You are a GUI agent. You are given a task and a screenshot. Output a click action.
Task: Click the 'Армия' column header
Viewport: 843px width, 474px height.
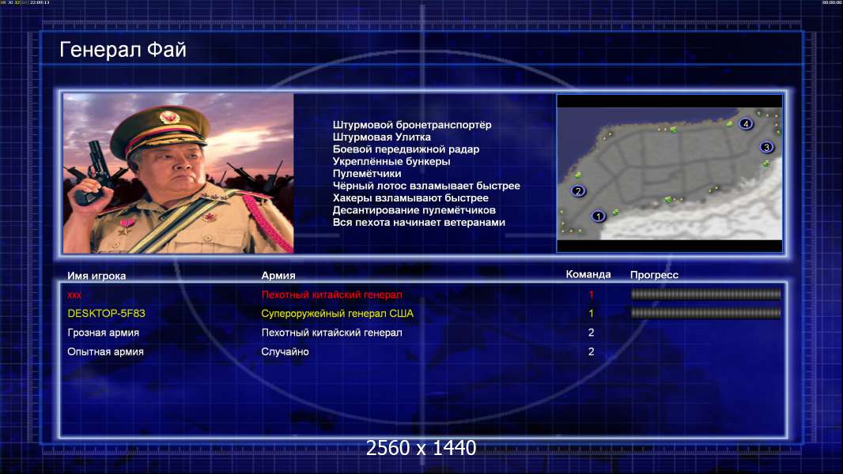[278, 276]
